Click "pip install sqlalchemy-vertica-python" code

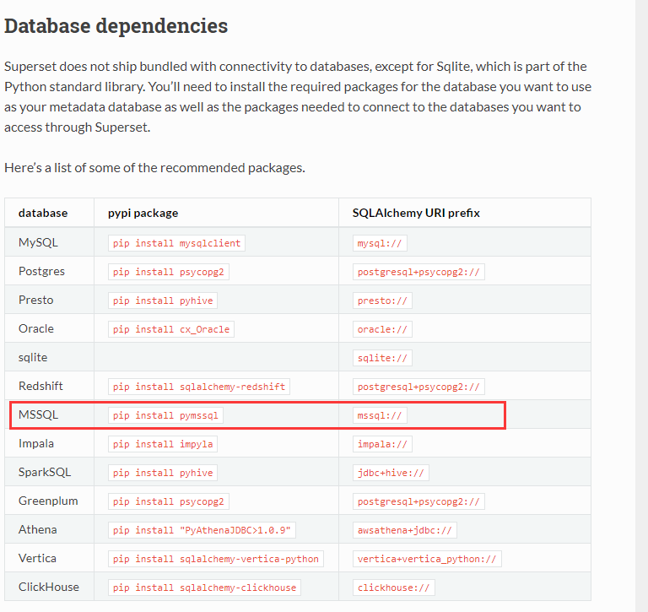click(216, 559)
